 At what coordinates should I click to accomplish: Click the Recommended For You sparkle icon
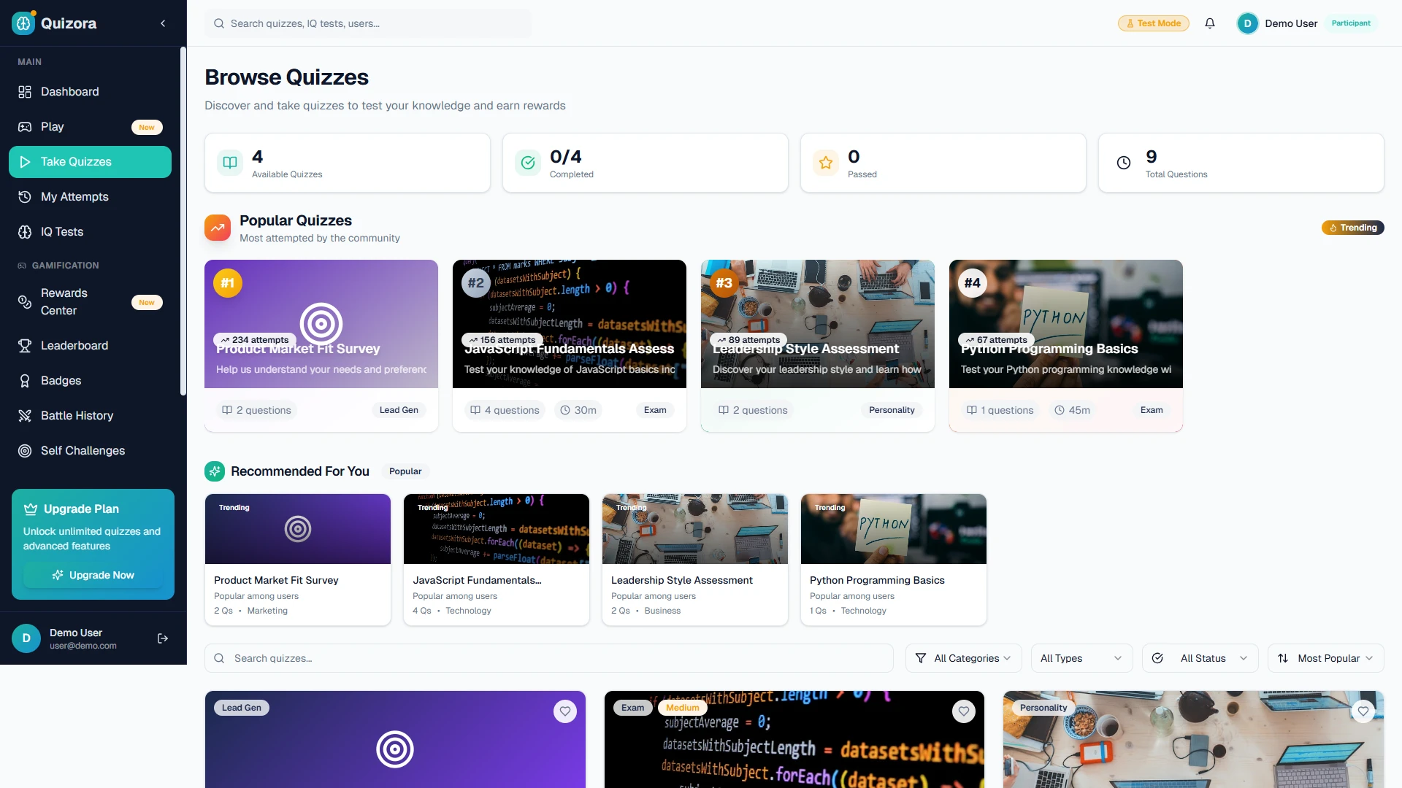pyautogui.click(x=215, y=471)
